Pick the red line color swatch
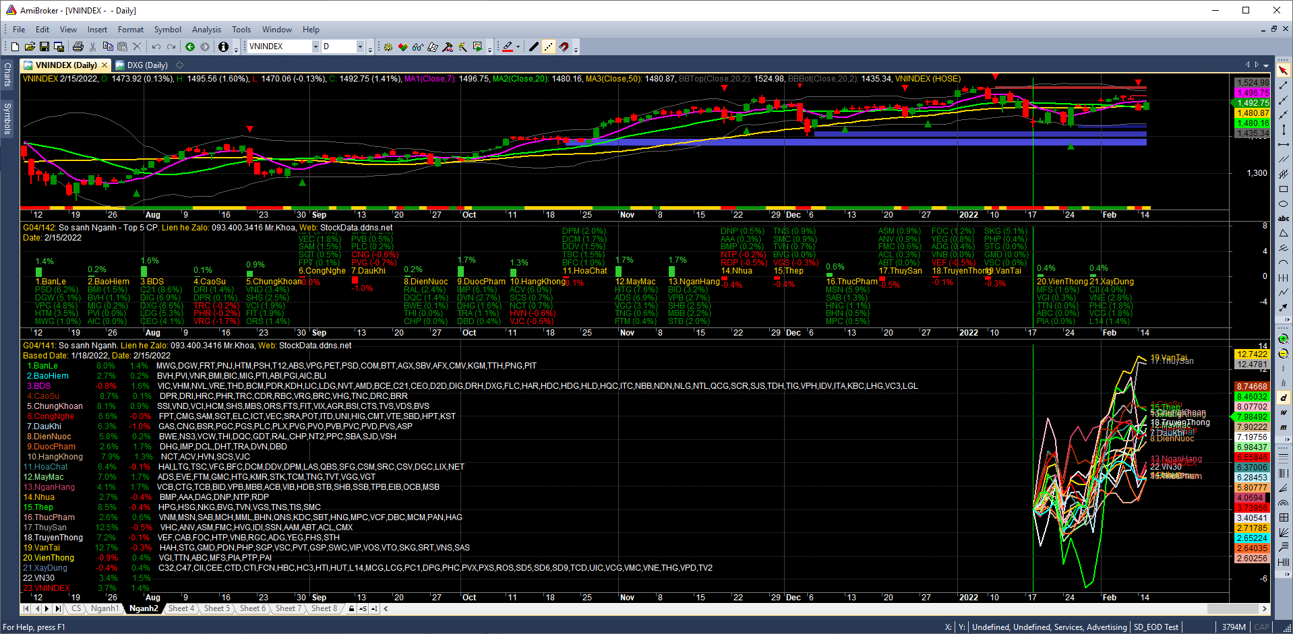This screenshot has width=1293, height=634. 507,46
